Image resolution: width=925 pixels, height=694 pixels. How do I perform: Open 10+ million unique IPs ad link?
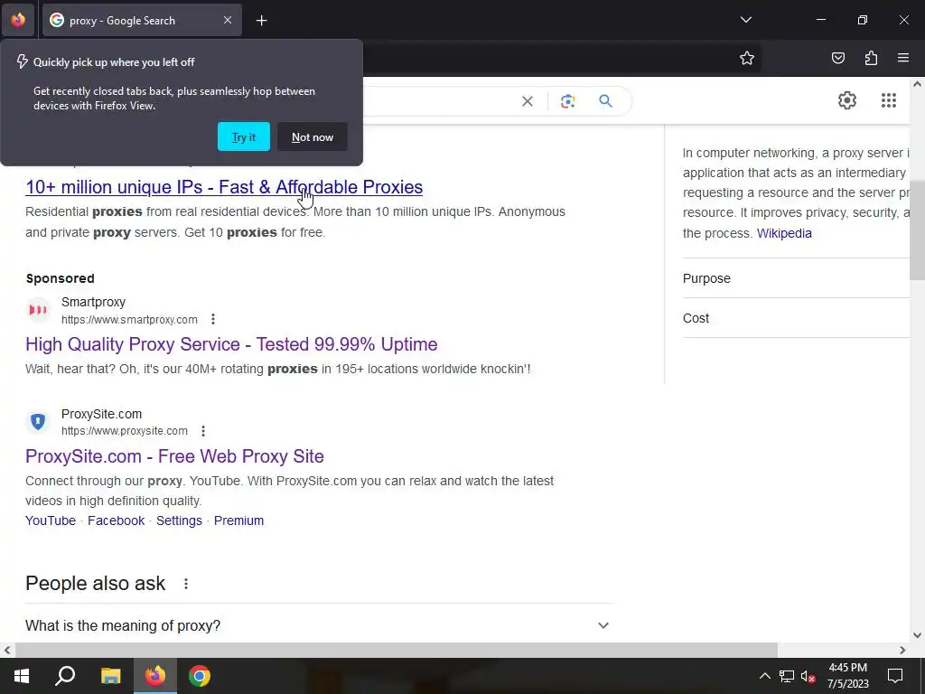(224, 187)
